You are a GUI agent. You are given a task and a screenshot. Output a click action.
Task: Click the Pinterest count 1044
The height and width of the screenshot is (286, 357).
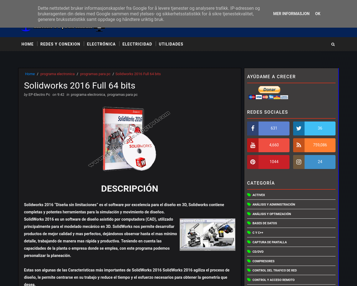pyautogui.click(x=274, y=162)
